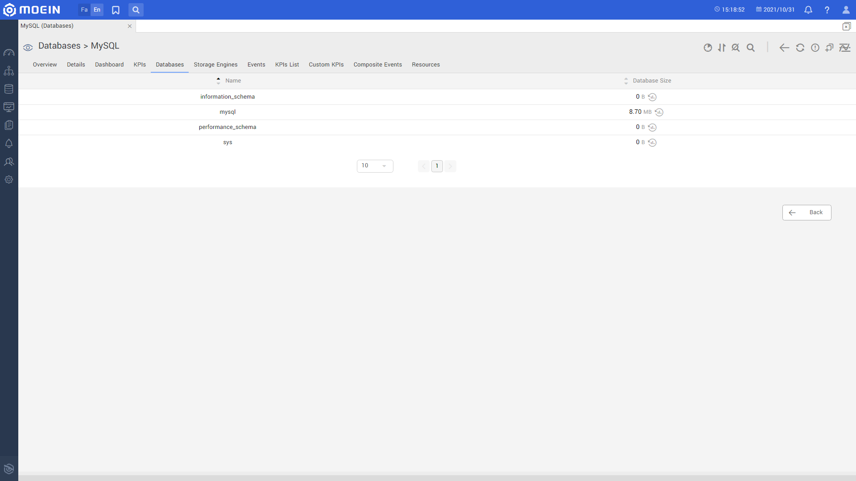Switch language to Fa

point(84,10)
